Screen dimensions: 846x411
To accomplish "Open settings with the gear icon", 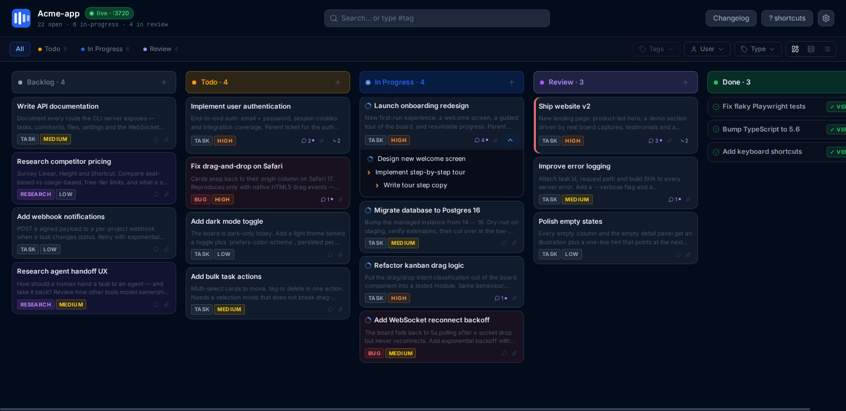I will pos(826,18).
